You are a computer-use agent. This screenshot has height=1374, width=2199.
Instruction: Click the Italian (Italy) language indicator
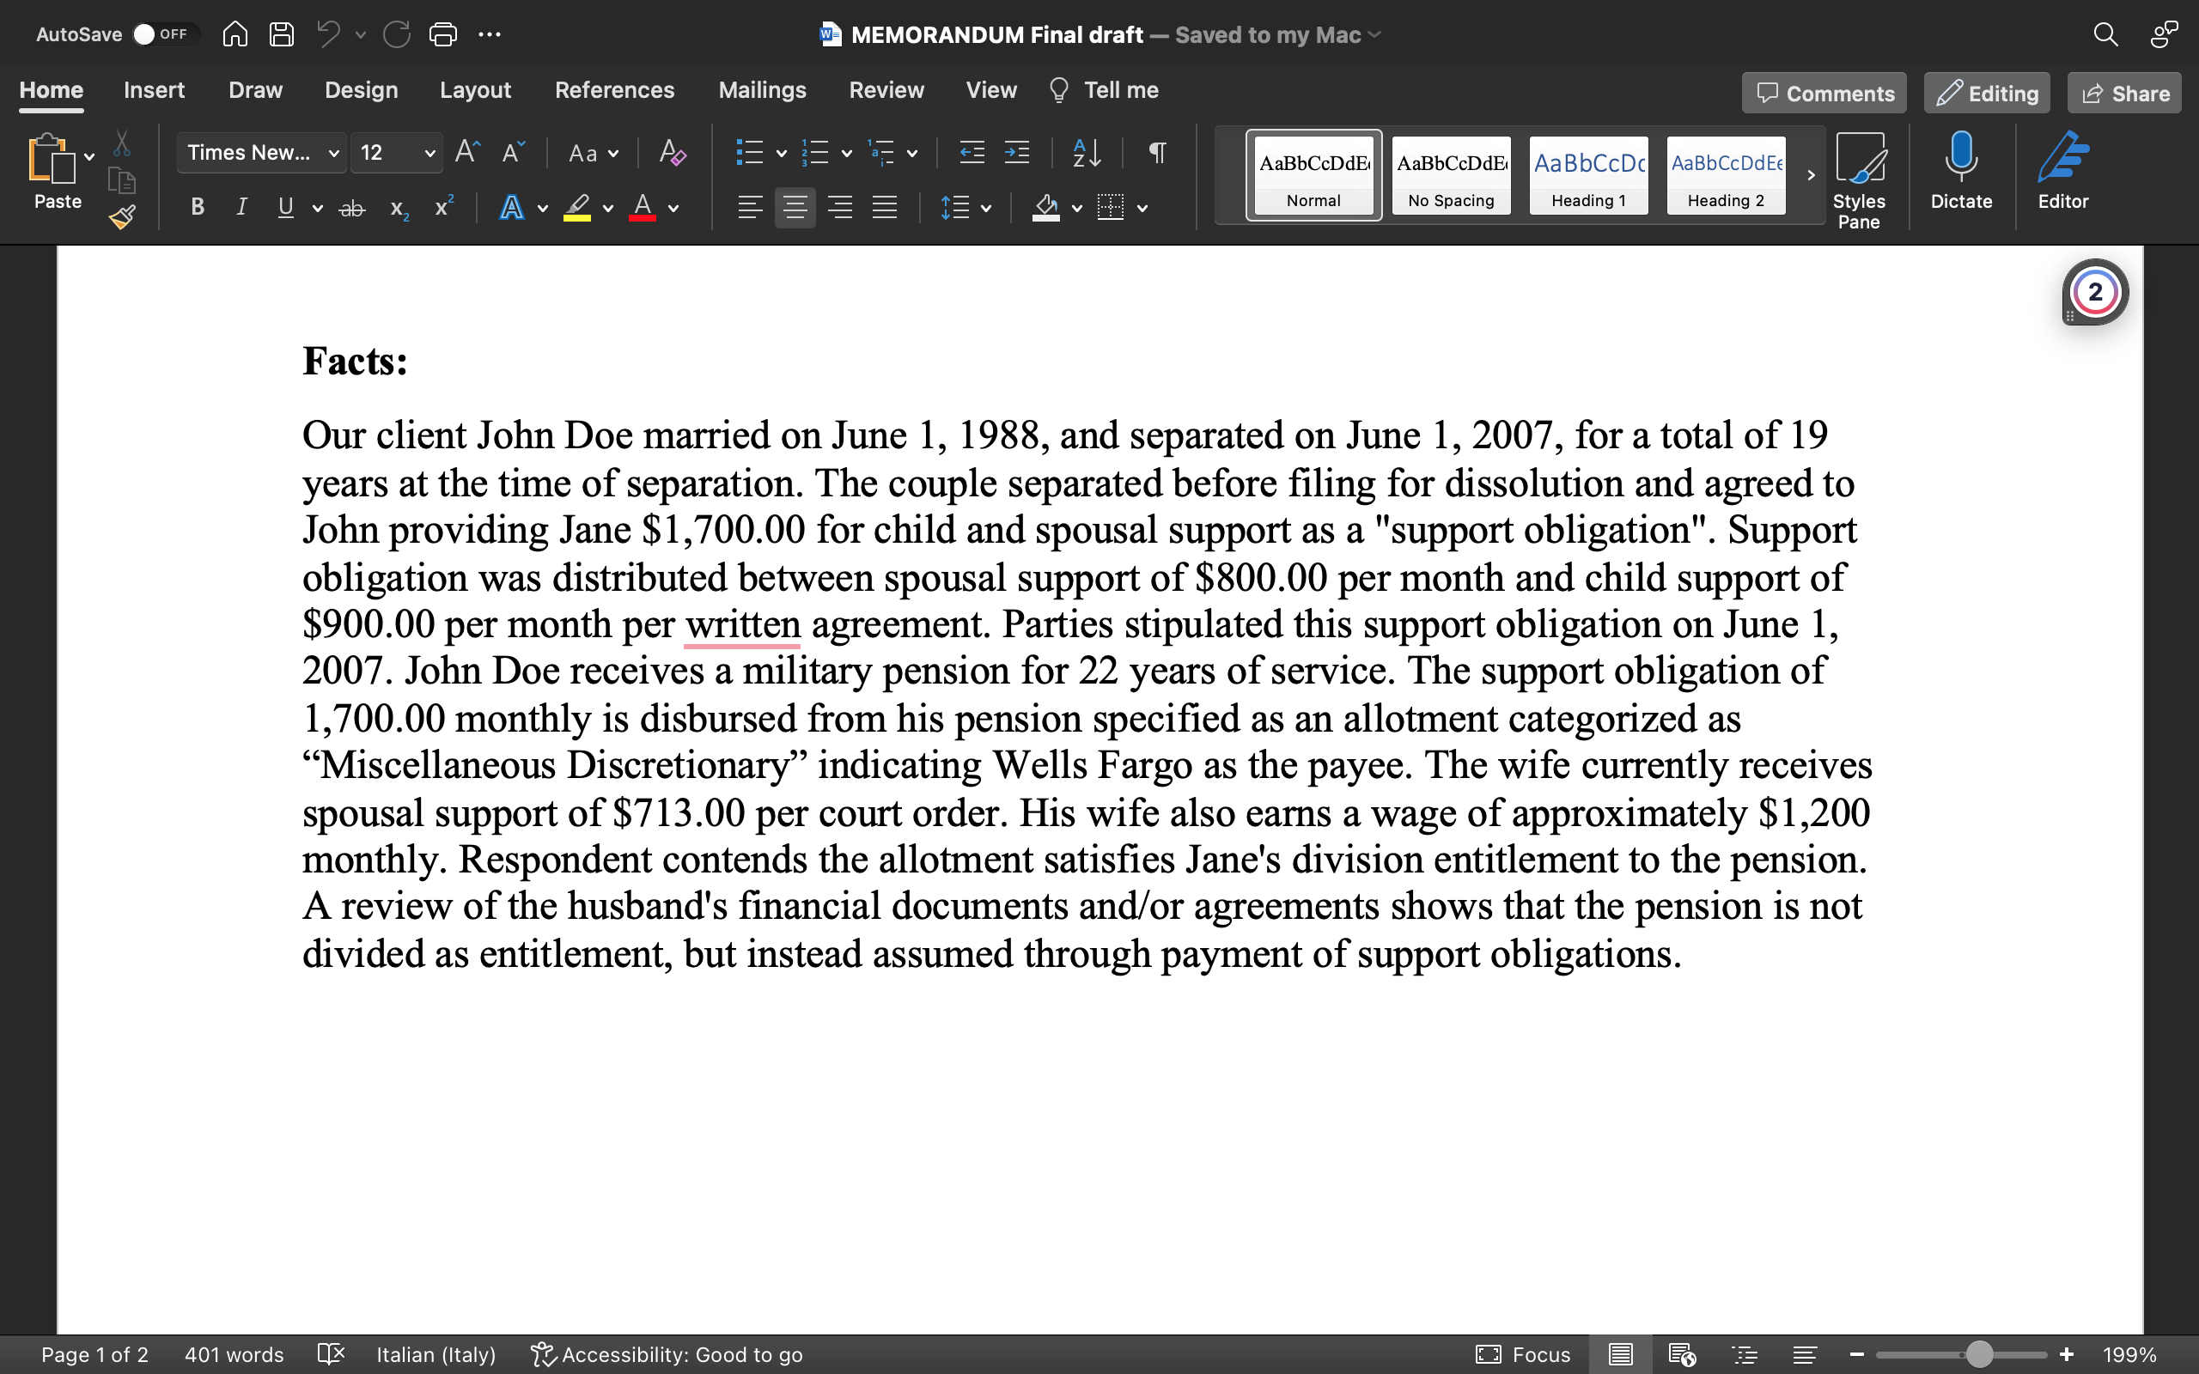click(436, 1354)
